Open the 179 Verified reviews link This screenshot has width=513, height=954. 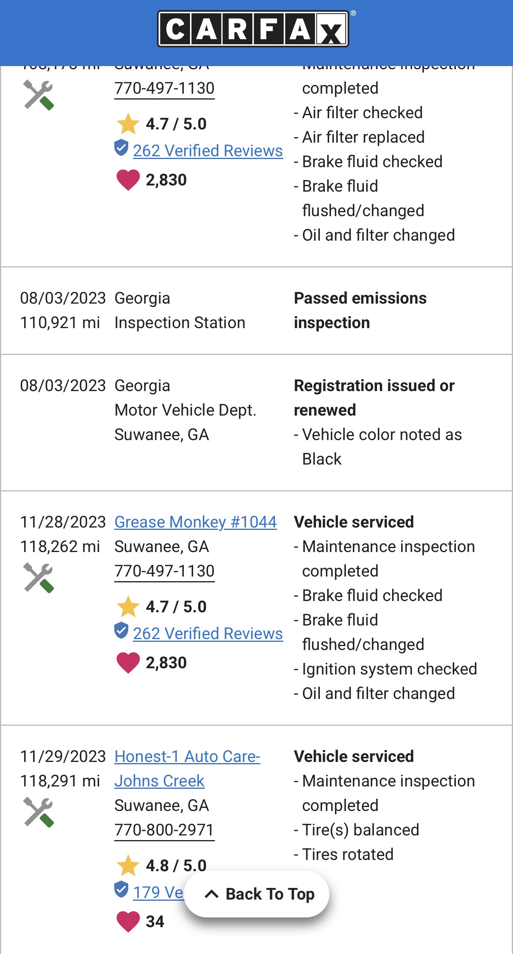(x=158, y=892)
